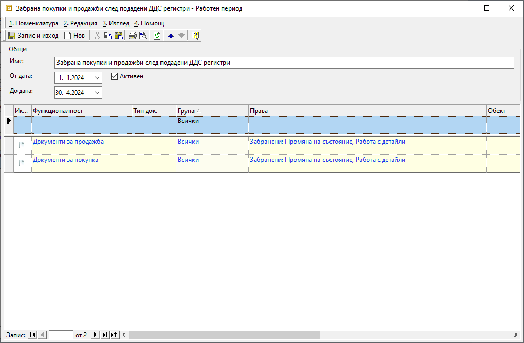Click the Име text field
Viewport: 524px width, 343px height.
tap(284, 63)
